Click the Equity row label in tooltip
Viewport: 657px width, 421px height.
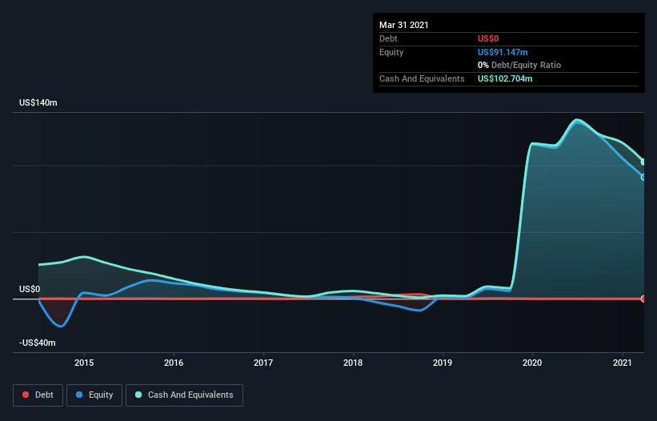[x=391, y=52]
